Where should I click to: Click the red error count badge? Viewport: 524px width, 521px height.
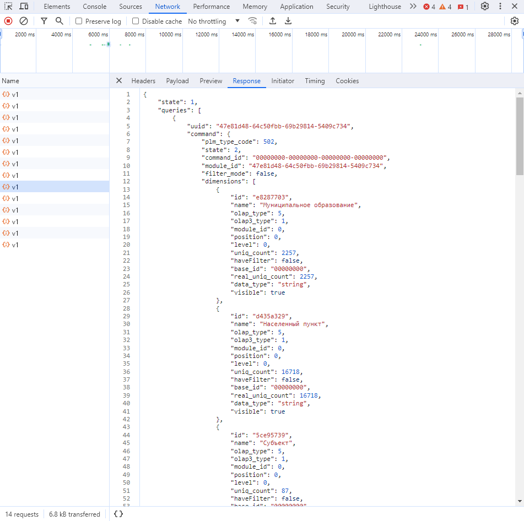[x=429, y=7]
